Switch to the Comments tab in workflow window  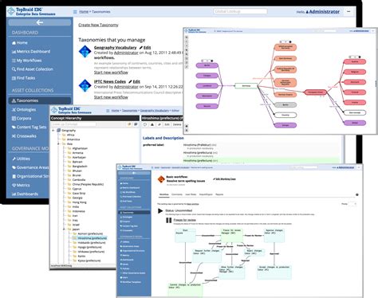pos(177,194)
